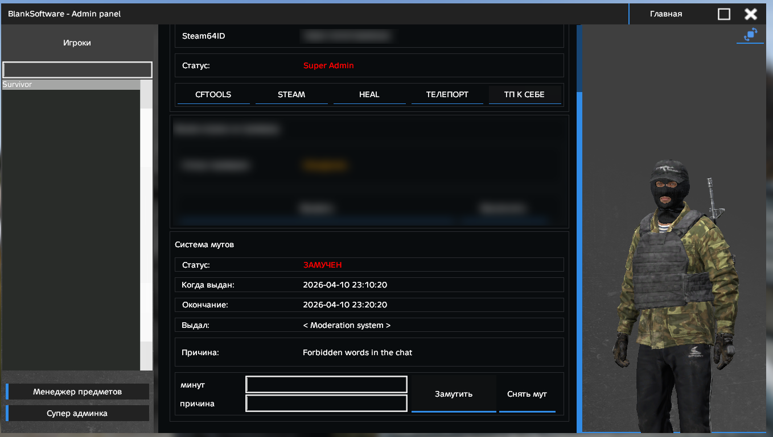Image resolution: width=773 pixels, height=437 pixels.
Task: Click the причина input field
Action: (326, 403)
